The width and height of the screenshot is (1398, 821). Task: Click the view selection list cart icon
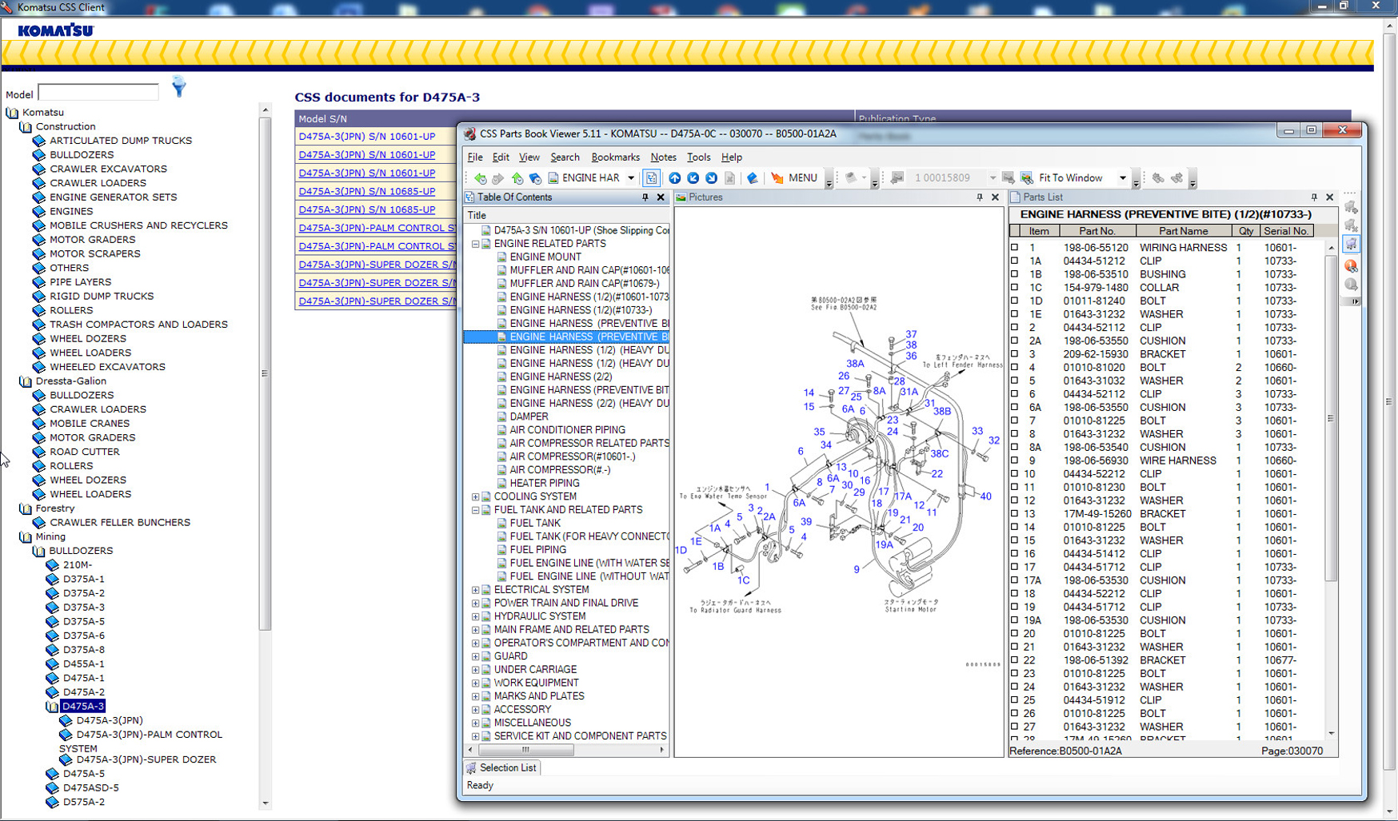click(1351, 245)
